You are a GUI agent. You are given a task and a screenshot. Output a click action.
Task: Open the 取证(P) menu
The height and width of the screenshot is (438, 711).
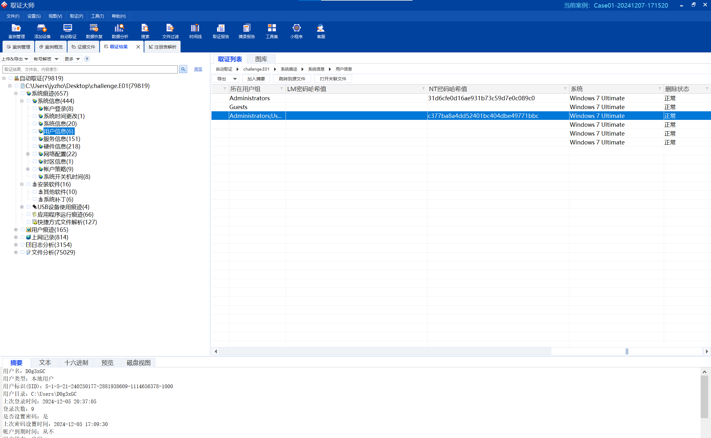(x=77, y=16)
